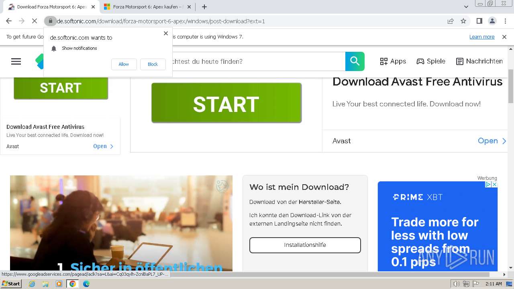Bookmark this page with star icon
The image size is (514, 289).
click(463, 21)
